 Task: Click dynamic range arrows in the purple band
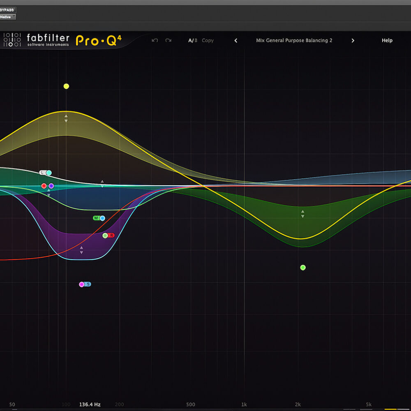click(x=81, y=250)
